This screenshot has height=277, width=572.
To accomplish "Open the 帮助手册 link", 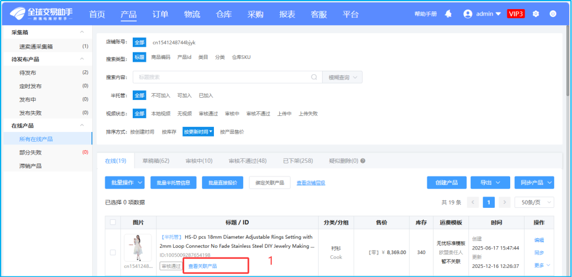I will click(426, 14).
